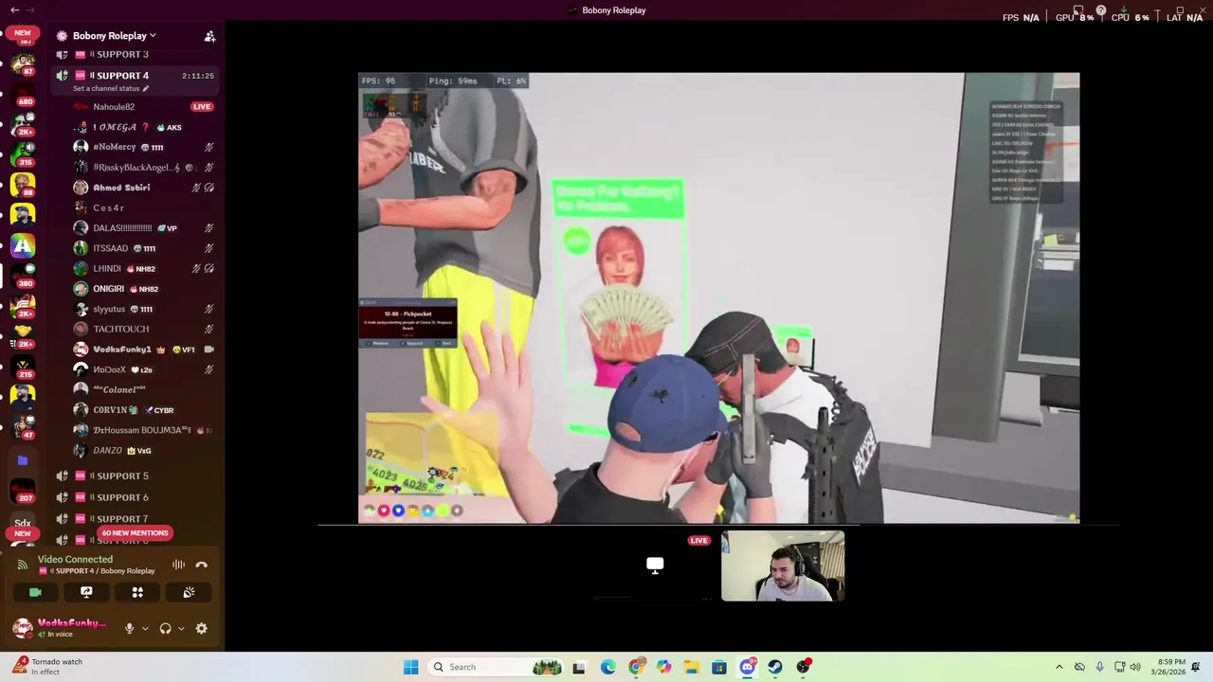Open Microsoft Edge from the taskbar
Screen dimensions: 1213x682
coord(607,667)
